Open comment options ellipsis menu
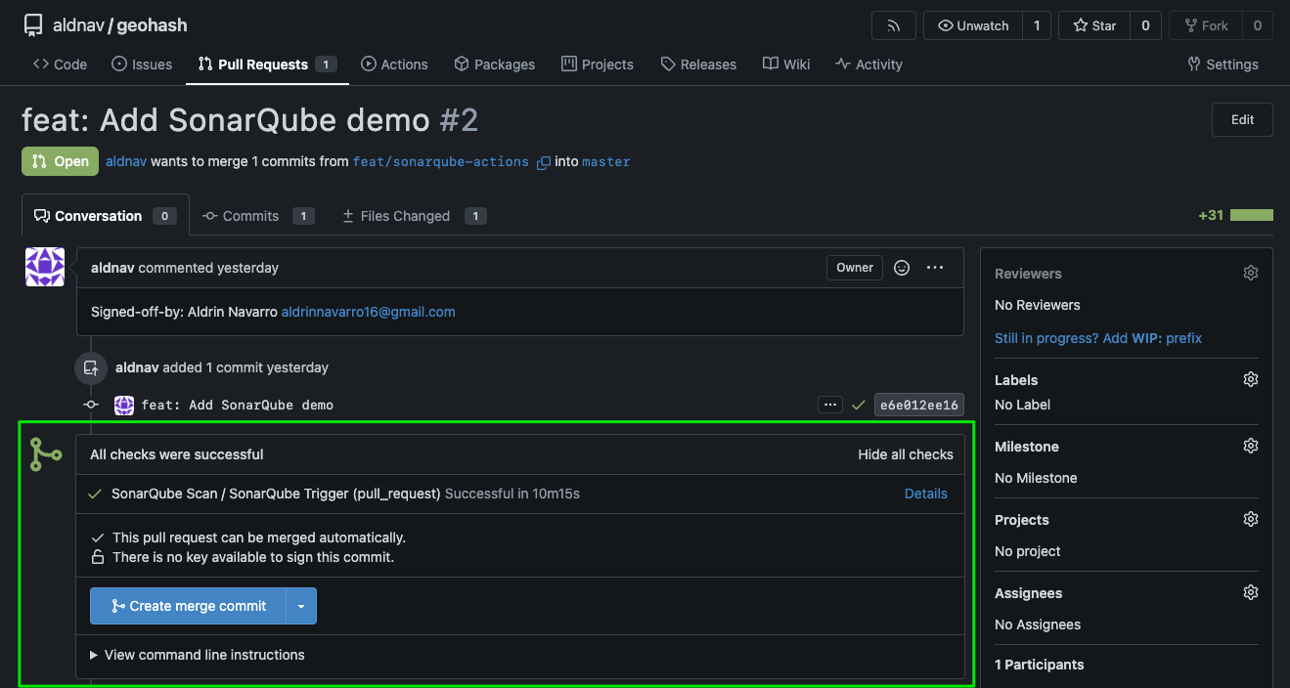Screen dimensions: 1290x688 point(935,267)
